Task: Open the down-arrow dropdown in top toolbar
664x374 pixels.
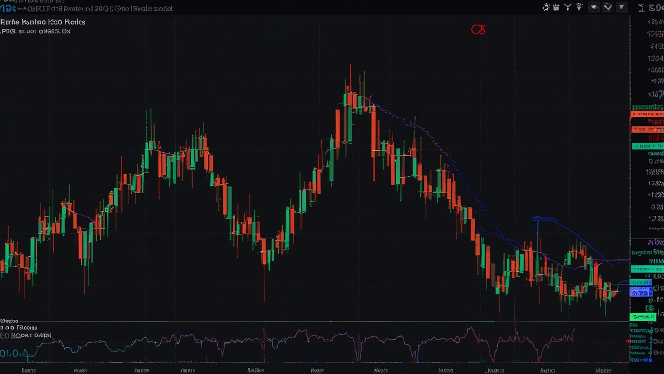Action: click(621, 7)
